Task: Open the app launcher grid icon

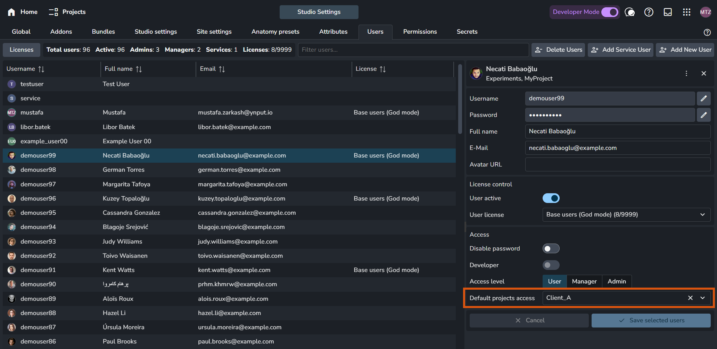Action: coord(686,12)
